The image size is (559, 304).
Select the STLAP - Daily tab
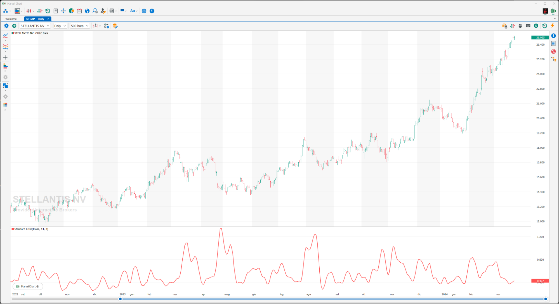pos(35,19)
